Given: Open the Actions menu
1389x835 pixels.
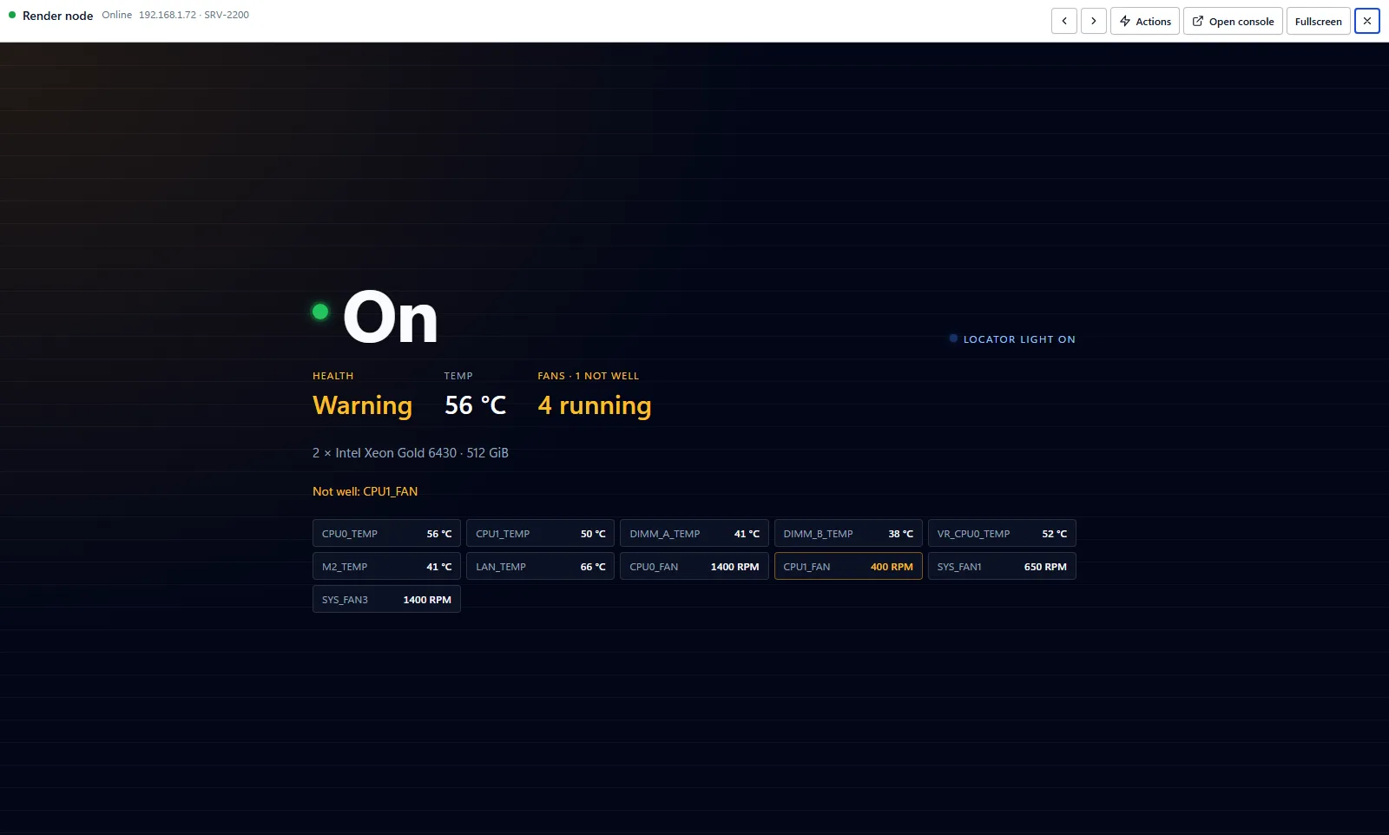Looking at the screenshot, I should 1145,21.
